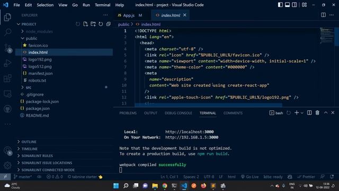Expand SONARLINT RULES section

[37, 155]
